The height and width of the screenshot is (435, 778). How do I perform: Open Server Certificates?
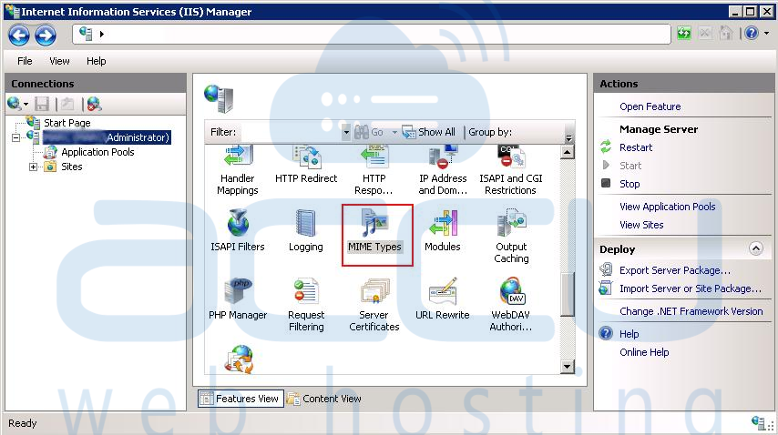[374, 304]
